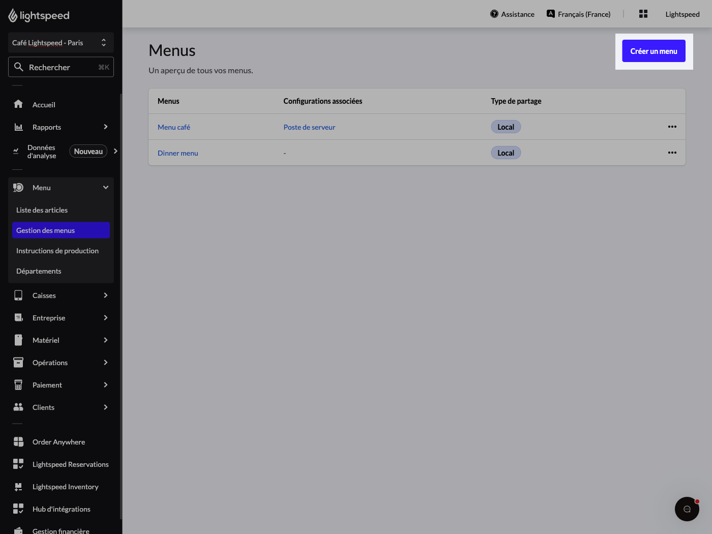Expand the Matériel section chevron
712x534 pixels.
106,340
